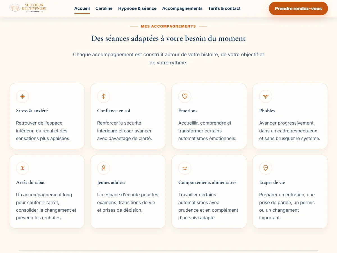This screenshot has height=253, width=337.
Task: Click the "Chaque accompagnement est construit" paragraph
Action: 168,58
